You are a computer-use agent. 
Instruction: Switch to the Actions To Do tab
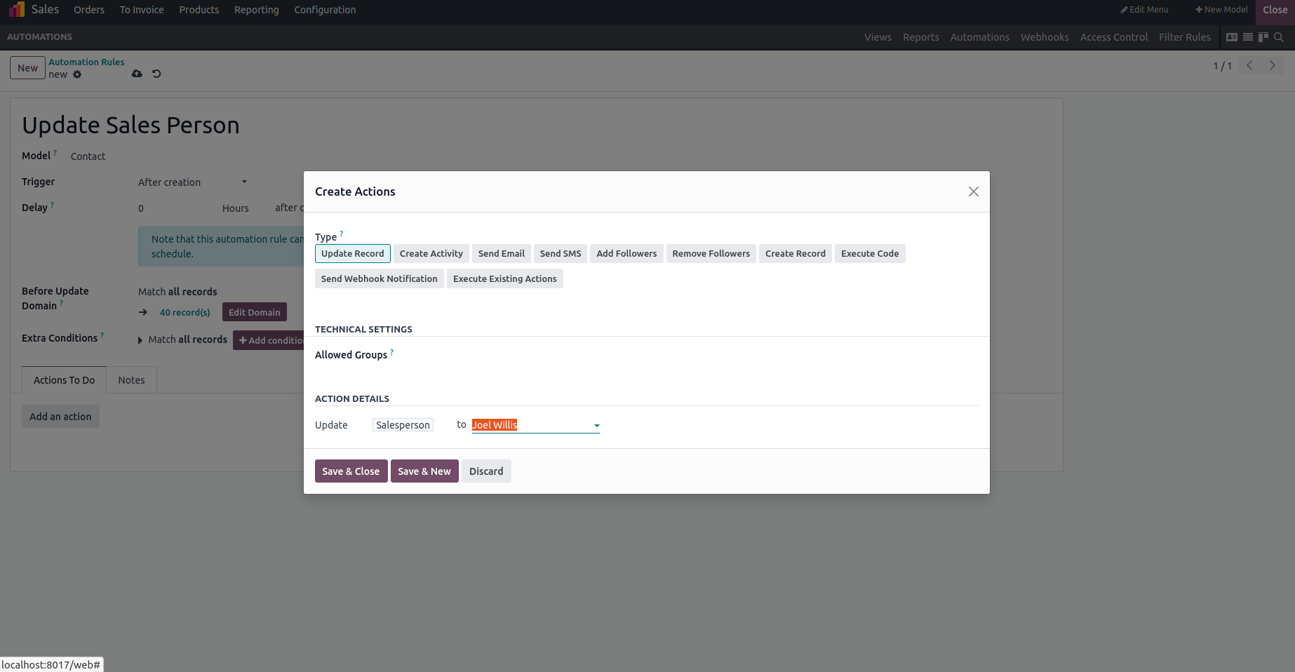64,380
